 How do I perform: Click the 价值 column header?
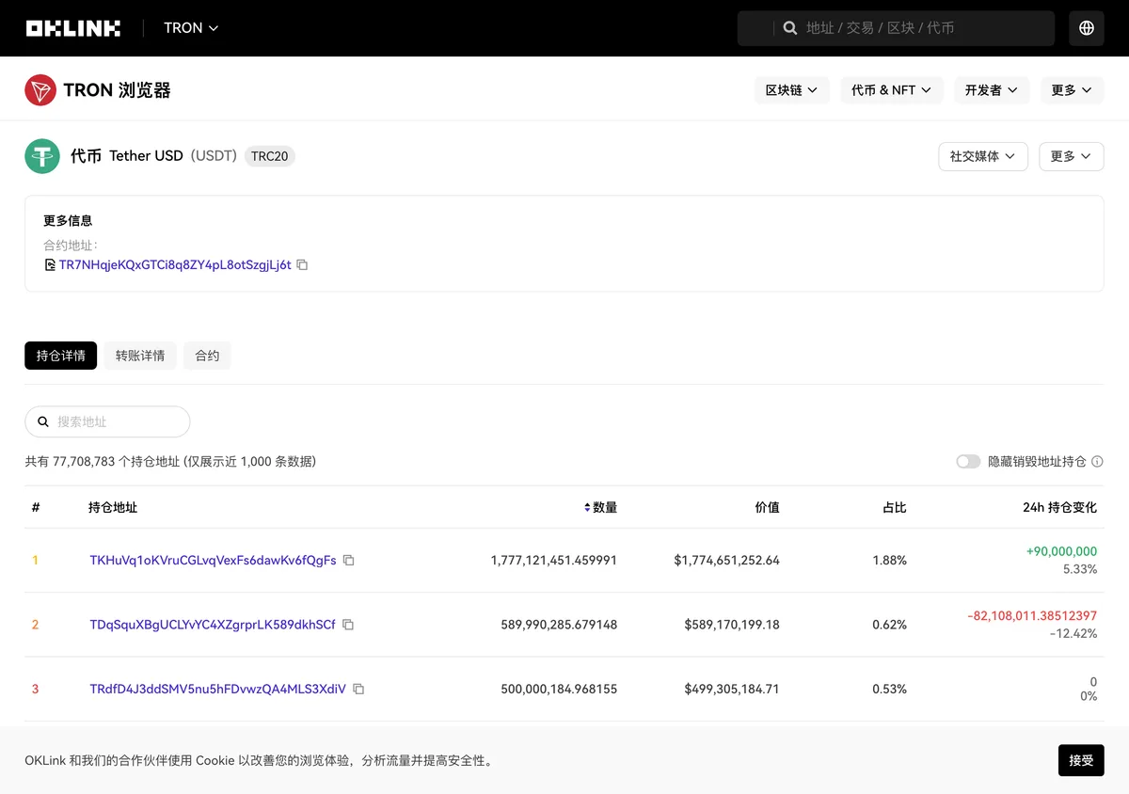coord(767,507)
